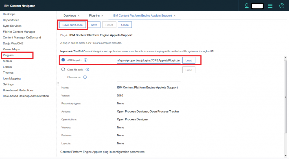Viewport: 289px width, 159px height.
Task: Click the Class file path input field
Action: click(149, 70)
